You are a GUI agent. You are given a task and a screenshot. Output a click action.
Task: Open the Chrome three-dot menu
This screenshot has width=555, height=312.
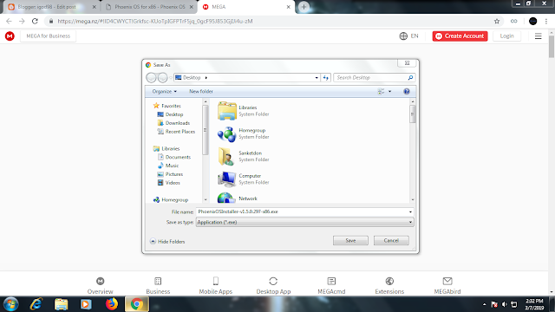point(546,21)
